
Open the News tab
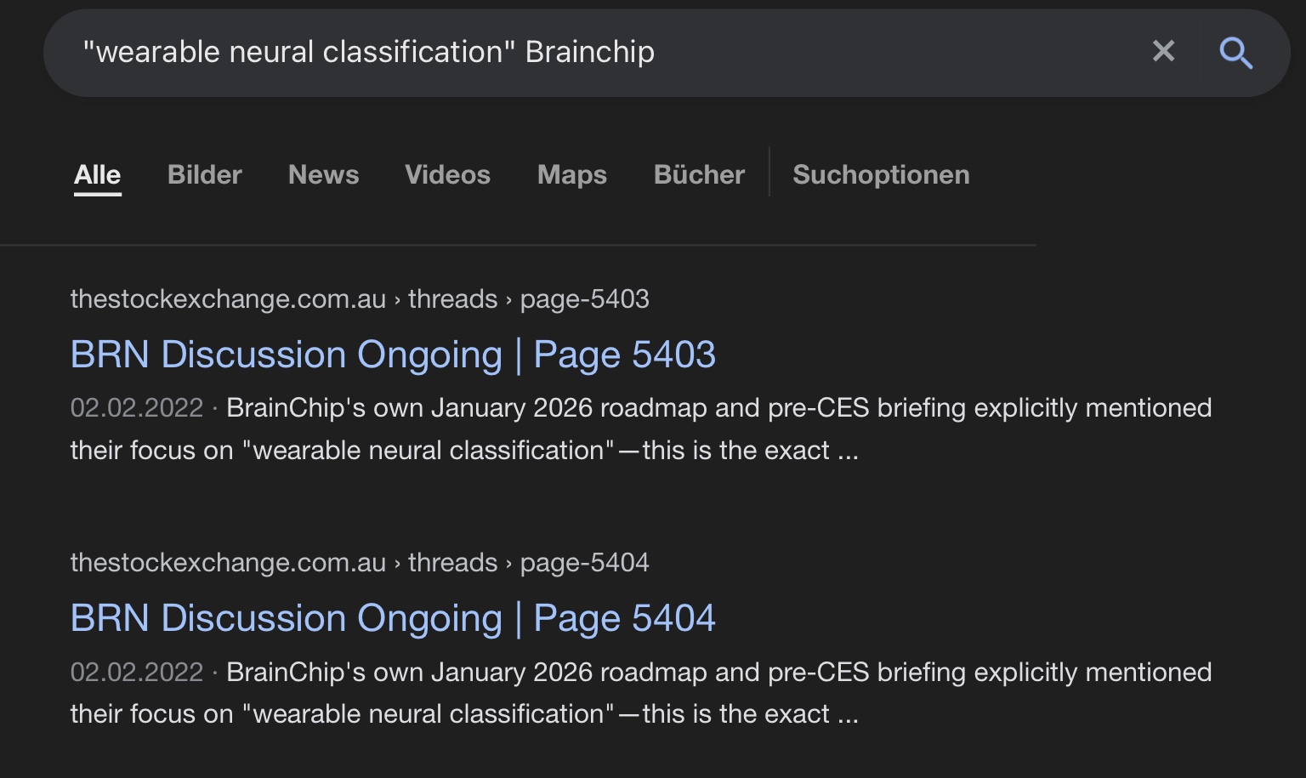323,174
